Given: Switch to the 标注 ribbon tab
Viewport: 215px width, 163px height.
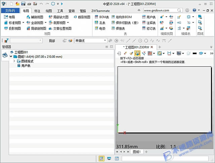Looking at the screenshot, I should 37,11.
